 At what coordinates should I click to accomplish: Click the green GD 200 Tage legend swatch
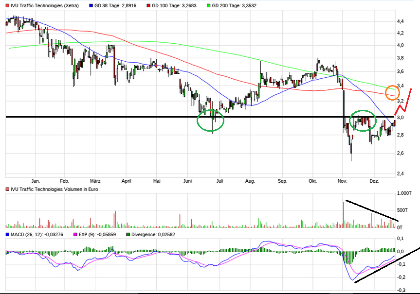pyautogui.click(x=209, y=6)
